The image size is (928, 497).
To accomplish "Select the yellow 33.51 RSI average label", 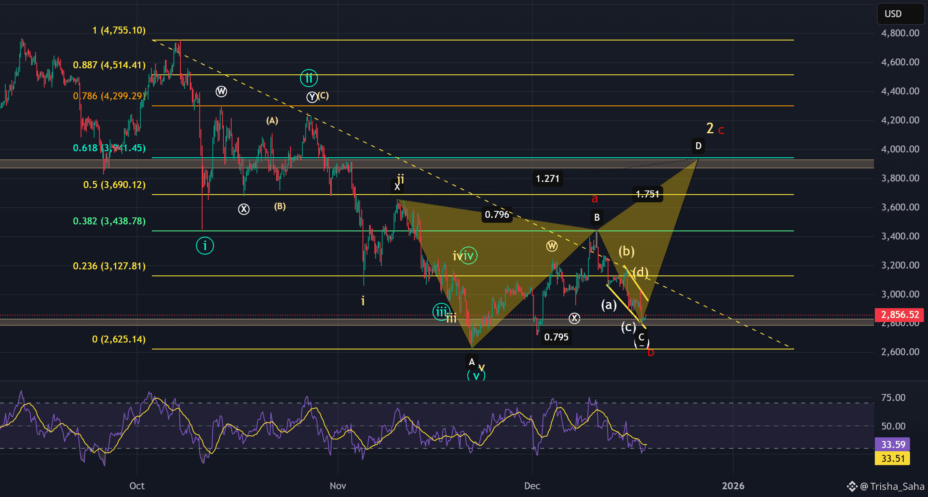I will (893, 458).
